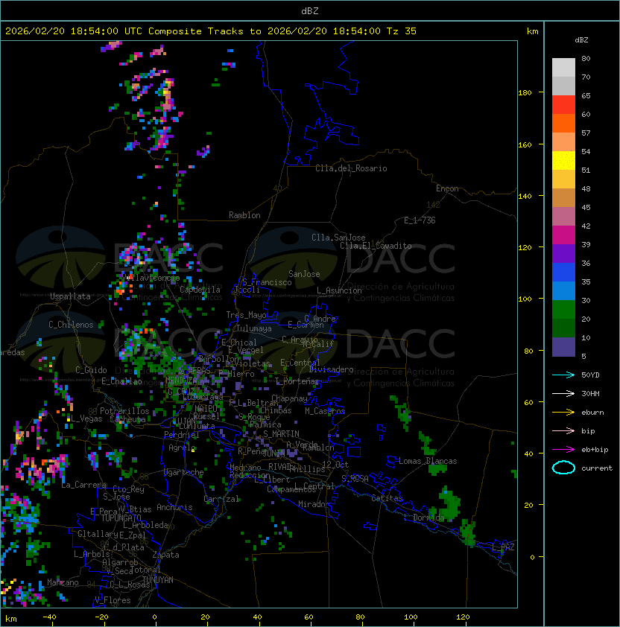Click the dBZ heading above the color scale

pyautogui.click(x=581, y=40)
